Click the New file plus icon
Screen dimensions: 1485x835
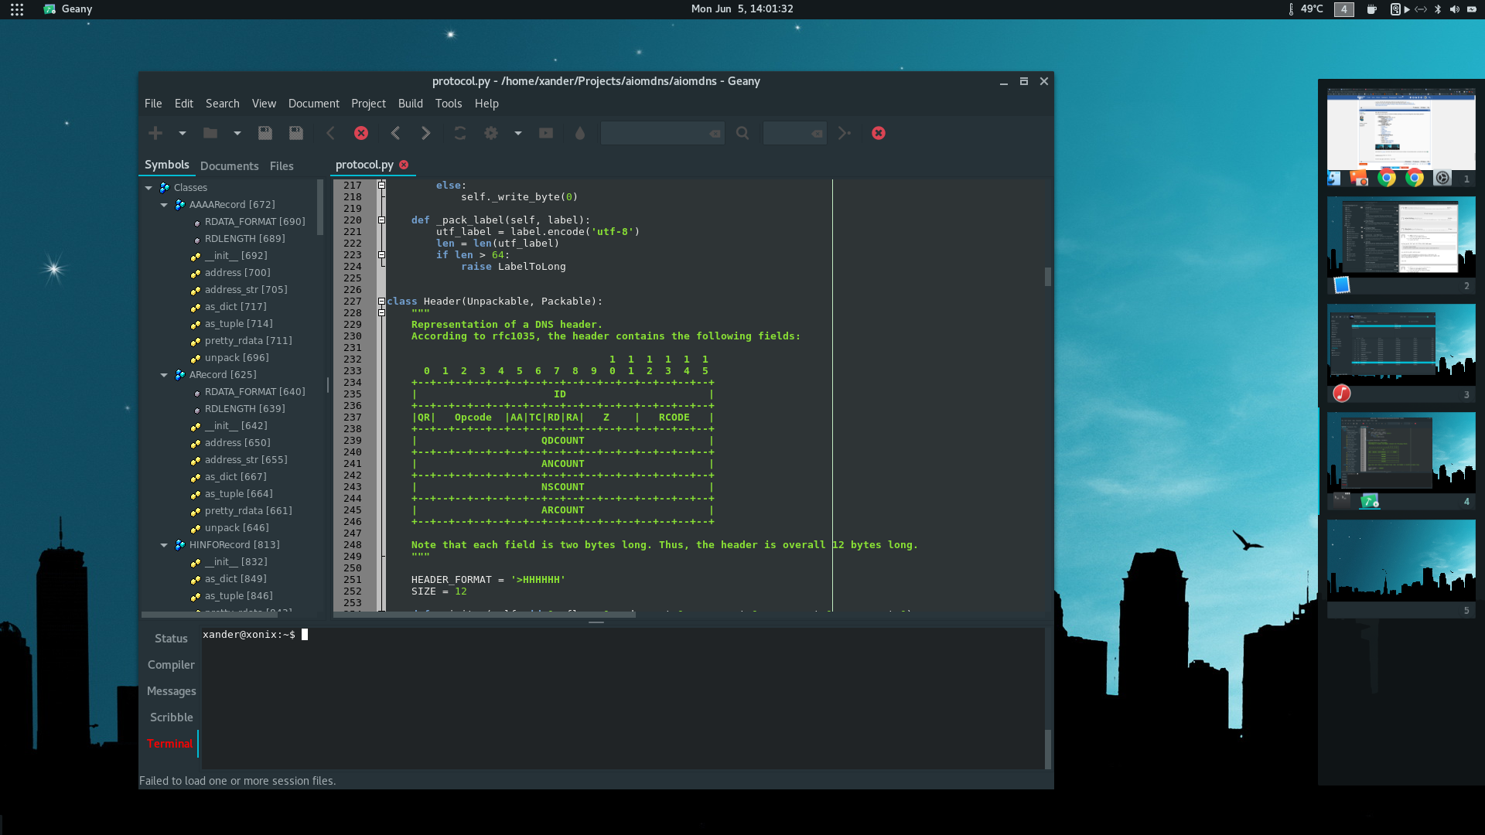click(155, 133)
